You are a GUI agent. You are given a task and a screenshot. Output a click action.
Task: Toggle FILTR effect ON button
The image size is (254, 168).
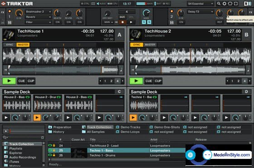[79, 22]
